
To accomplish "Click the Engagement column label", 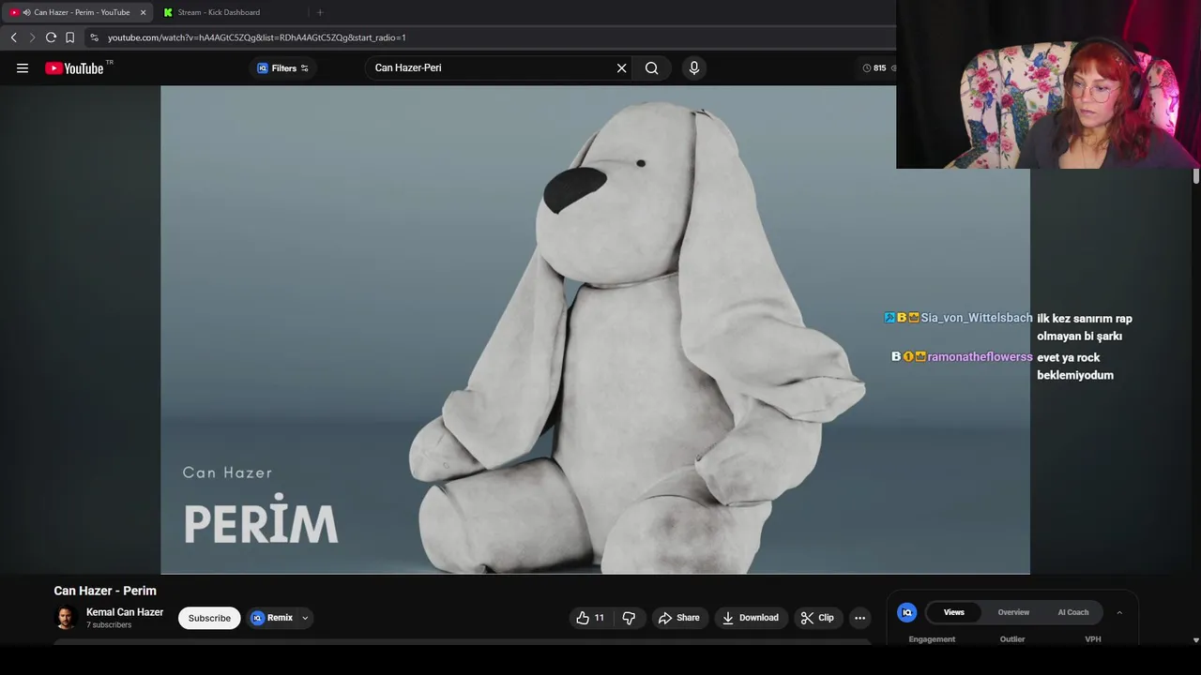I will (932, 639).
